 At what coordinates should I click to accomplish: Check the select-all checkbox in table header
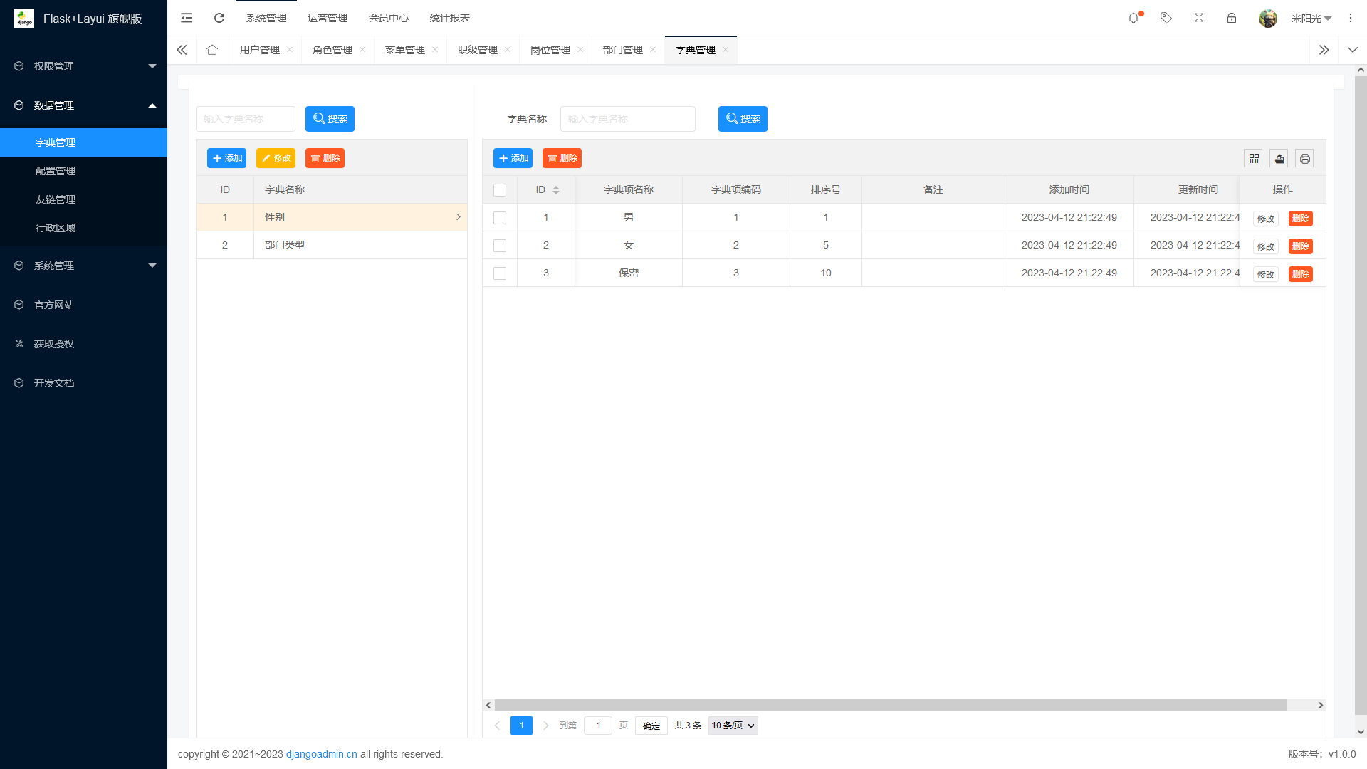(x=499, y=189)
